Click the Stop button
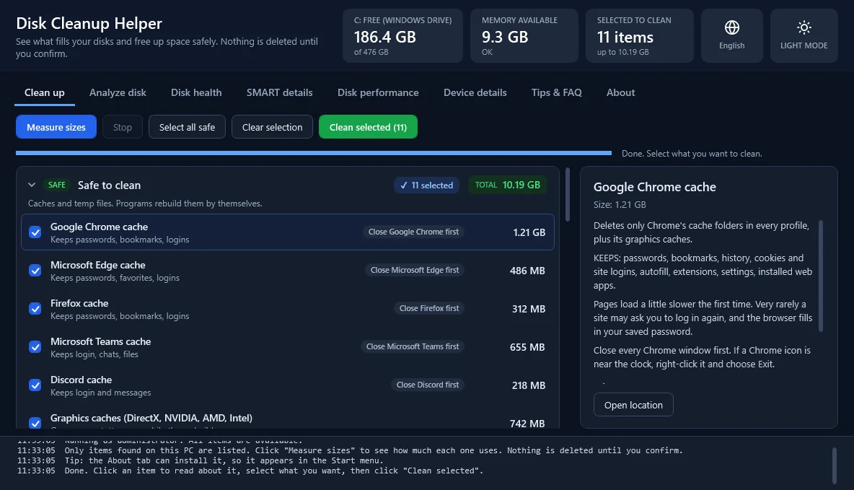Image resolution: width=854 pixels, height=490 pixels. (123, 127)
